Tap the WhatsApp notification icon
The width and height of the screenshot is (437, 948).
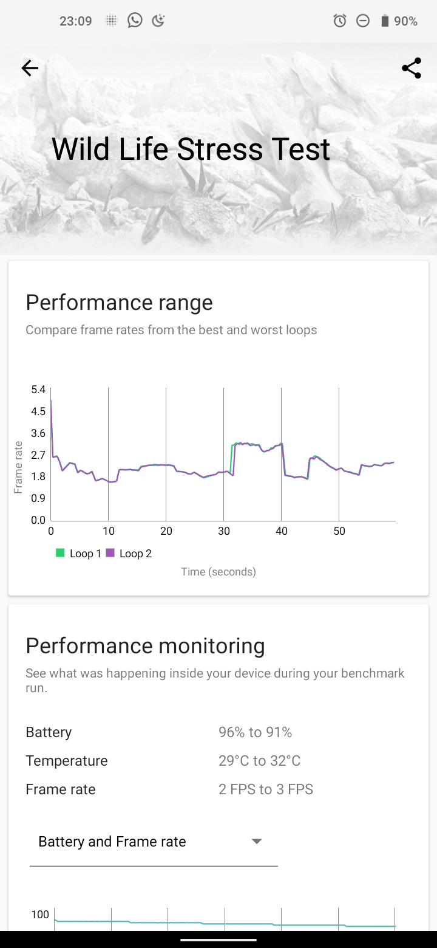point(135,21)
